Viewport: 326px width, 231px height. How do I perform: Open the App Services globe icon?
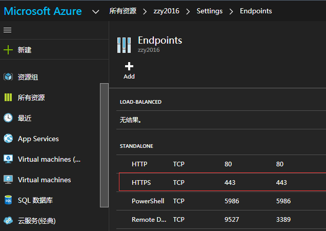coord(8,139)
